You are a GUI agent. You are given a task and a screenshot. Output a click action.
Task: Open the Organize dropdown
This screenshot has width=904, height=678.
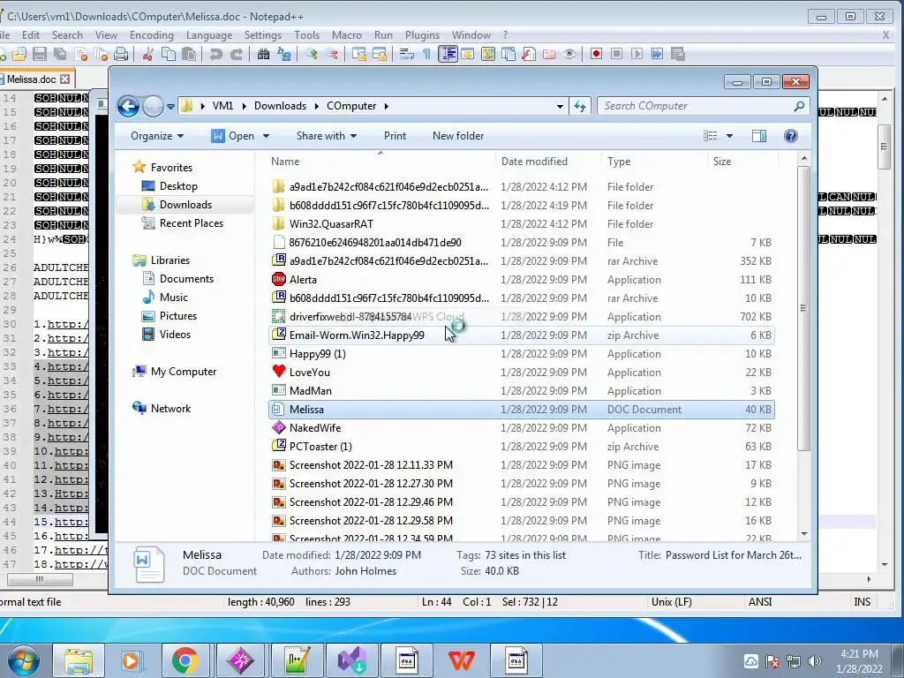157,136
